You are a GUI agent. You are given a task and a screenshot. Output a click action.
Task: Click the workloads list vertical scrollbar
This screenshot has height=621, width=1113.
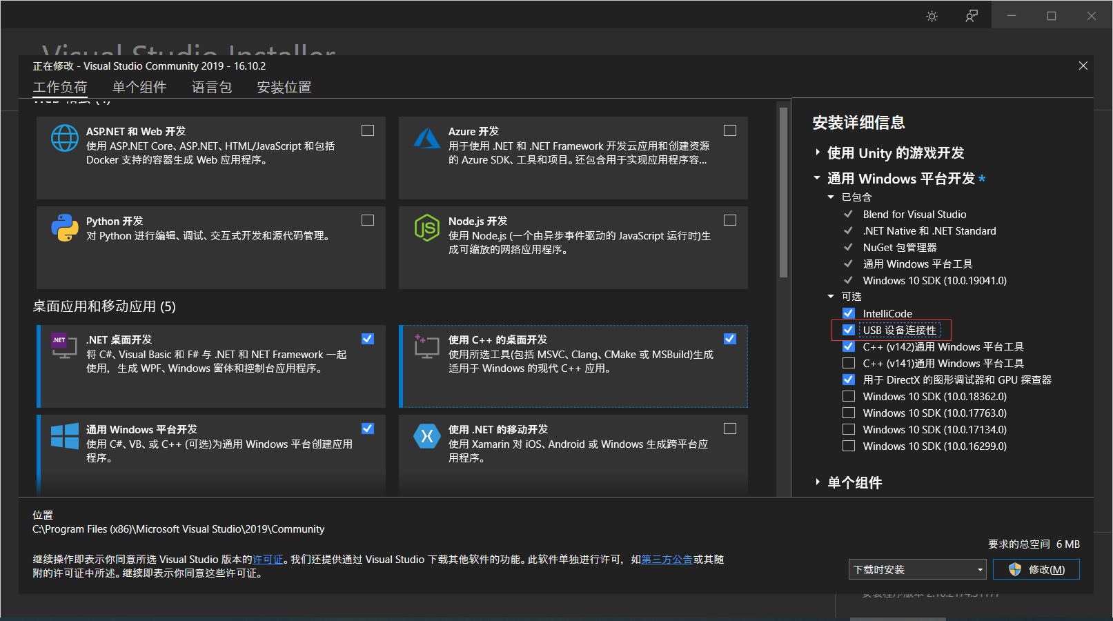783,193
